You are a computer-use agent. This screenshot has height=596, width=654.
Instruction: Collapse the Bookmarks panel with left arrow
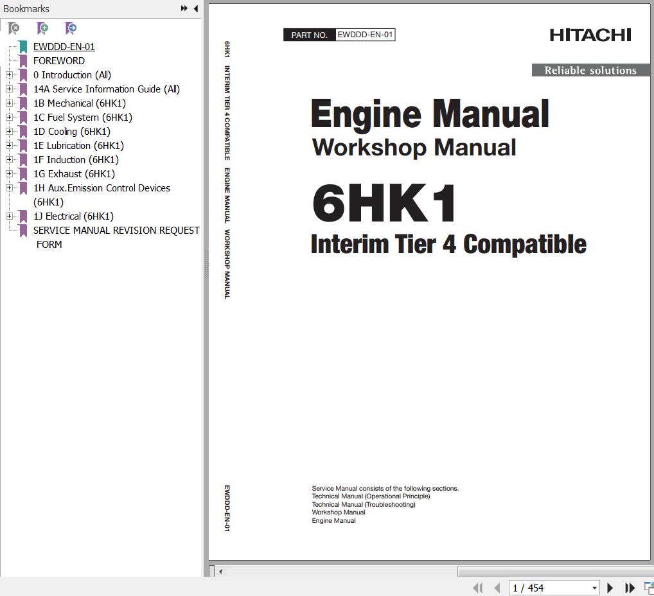click(x=195, y=8)
